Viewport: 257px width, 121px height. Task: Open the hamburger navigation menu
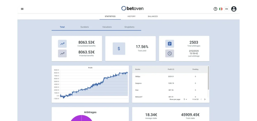click(22, 9)
